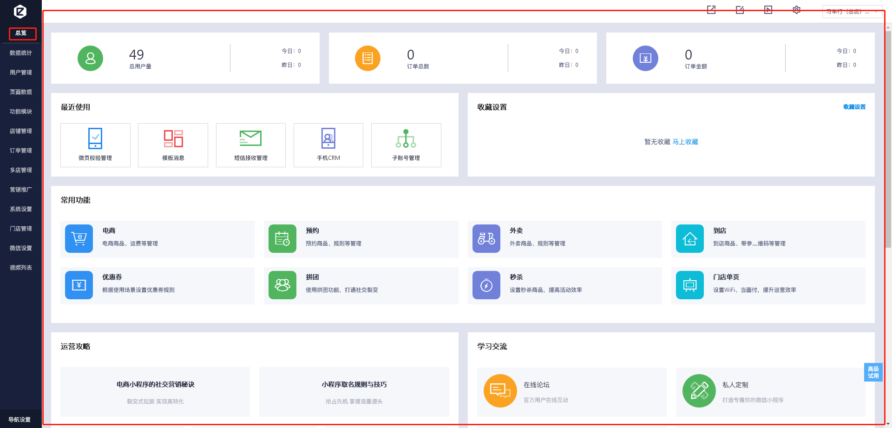Open 订单管理 in the sidebar menu
The width and height of the screenshot is (892, 428).
21,151
